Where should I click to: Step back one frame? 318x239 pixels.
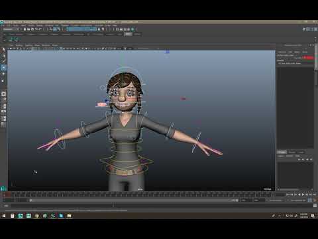[x=291, y=195]
